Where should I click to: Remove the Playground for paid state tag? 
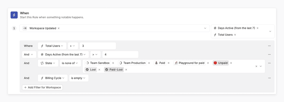pos(208,63)
